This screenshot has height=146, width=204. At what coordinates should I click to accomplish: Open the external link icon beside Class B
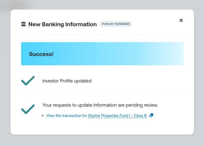click(x=151, y=115)
